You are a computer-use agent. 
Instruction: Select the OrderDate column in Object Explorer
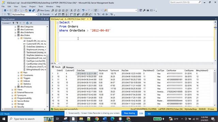click(36, 47)
